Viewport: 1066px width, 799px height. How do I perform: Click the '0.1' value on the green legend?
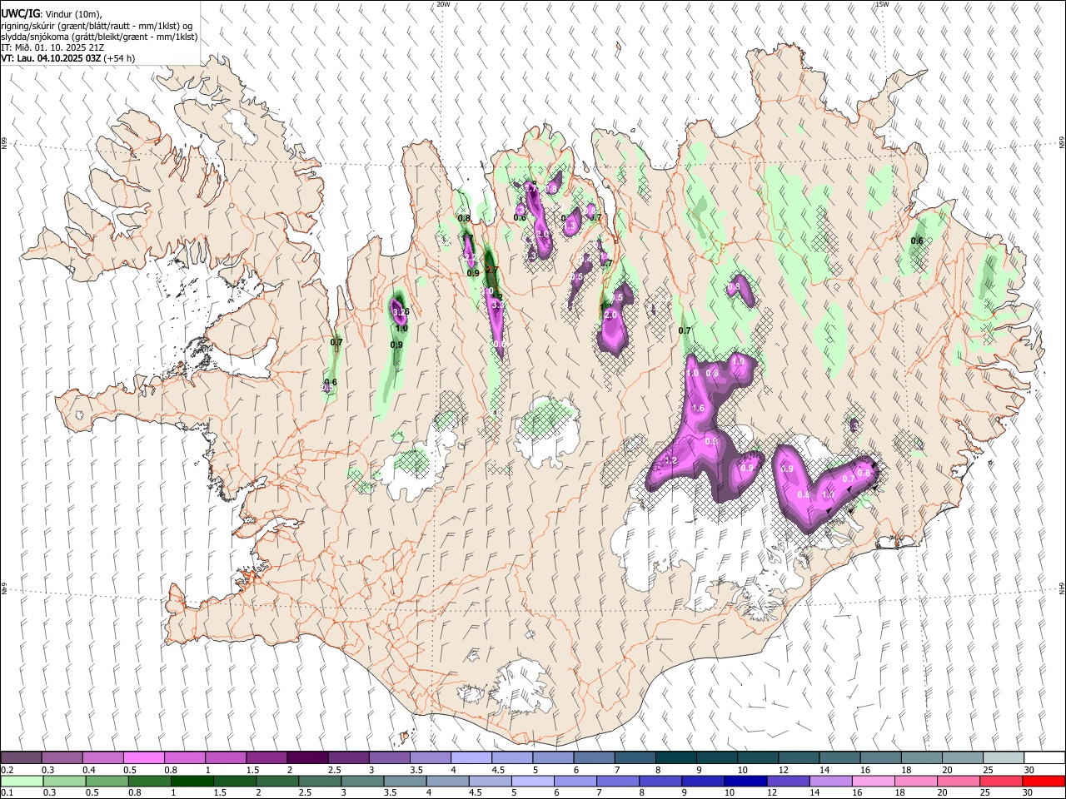click(6, 794)
